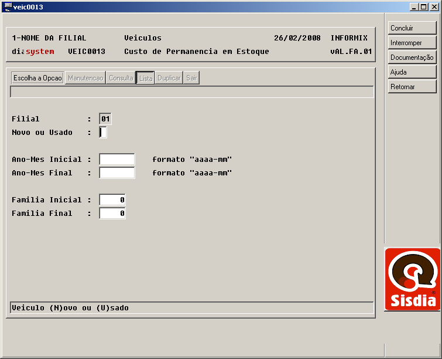
Task: Maximize the veic0013 window
Action: [x=424, y=6]
